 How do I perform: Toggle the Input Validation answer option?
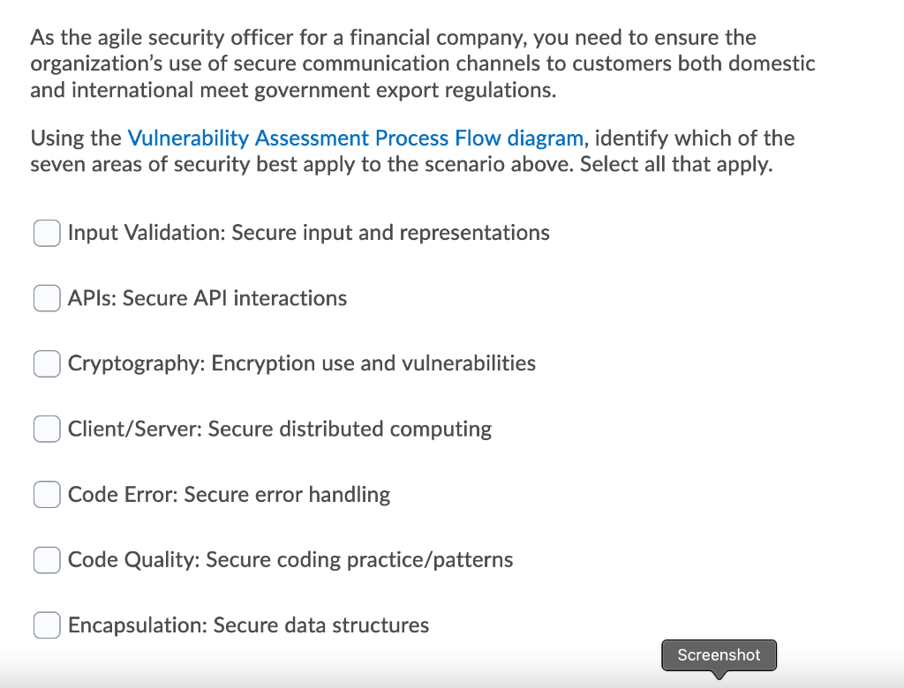pos(46,233)
